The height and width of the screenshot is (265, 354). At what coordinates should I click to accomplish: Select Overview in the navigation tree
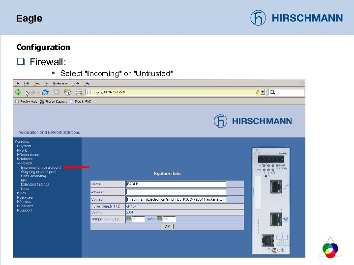[22, 141]
